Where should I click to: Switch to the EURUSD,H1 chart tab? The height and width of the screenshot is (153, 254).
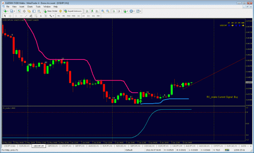pyautogui.click(x=24, y=146)
